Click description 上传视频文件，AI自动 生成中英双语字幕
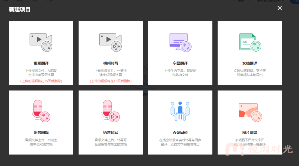The image size is (299, 166). tap(41, 73)
